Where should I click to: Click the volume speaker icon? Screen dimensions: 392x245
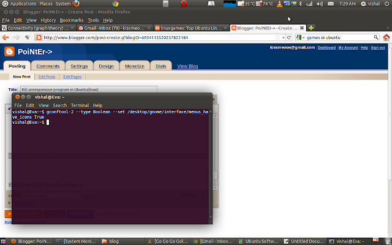320,4
